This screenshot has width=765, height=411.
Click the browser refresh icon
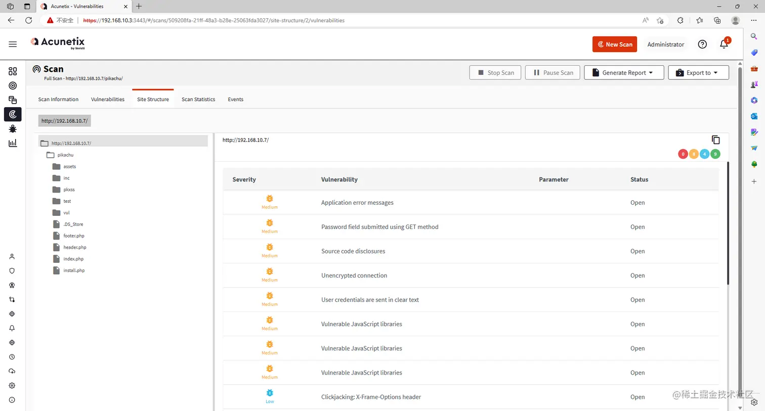(x=28, y=20)
